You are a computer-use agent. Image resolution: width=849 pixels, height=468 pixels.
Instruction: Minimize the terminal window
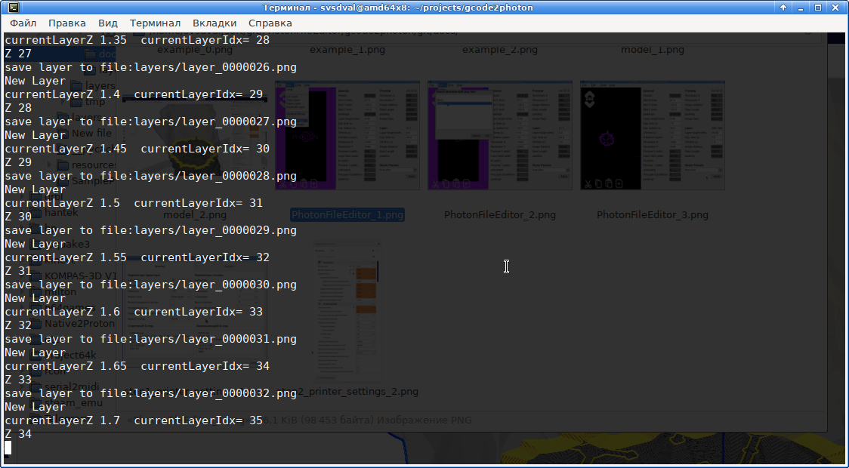801,8
